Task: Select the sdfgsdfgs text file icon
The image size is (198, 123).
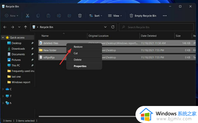Action: click(41, 57)
